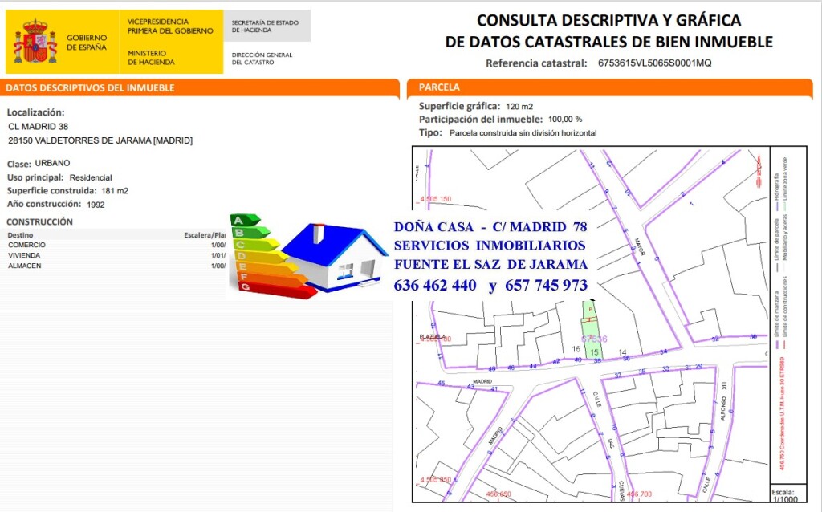
Task: Click the 'DATOS DESCRIPTIVOS DEL INMUEBLE' header
Action: 90,88
